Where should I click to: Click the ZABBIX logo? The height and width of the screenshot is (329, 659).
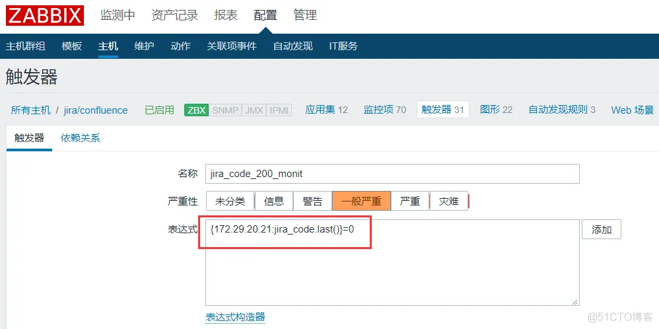(x=44, y=16)
